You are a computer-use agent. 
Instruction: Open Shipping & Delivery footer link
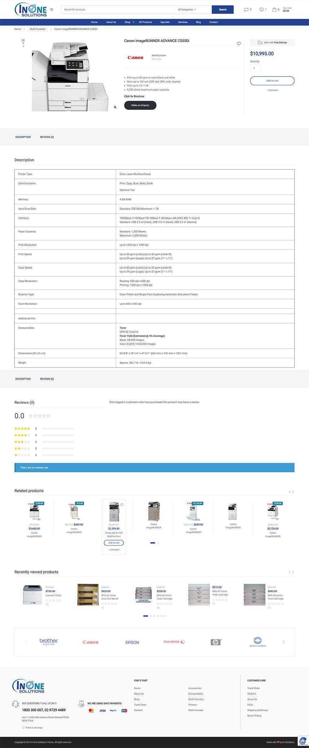tap(257, 710)
